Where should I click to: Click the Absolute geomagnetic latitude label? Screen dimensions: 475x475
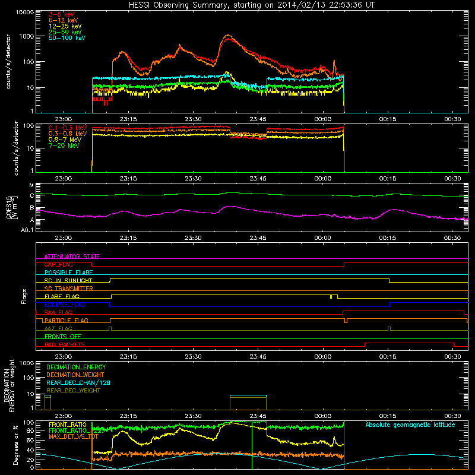click(x=410, y=425)
